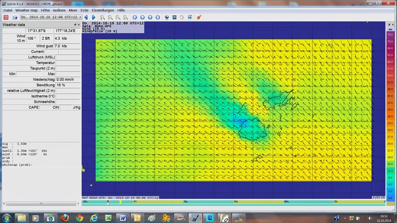
Task: Go to previous forecast time step
Action: (x=86, y=17)
